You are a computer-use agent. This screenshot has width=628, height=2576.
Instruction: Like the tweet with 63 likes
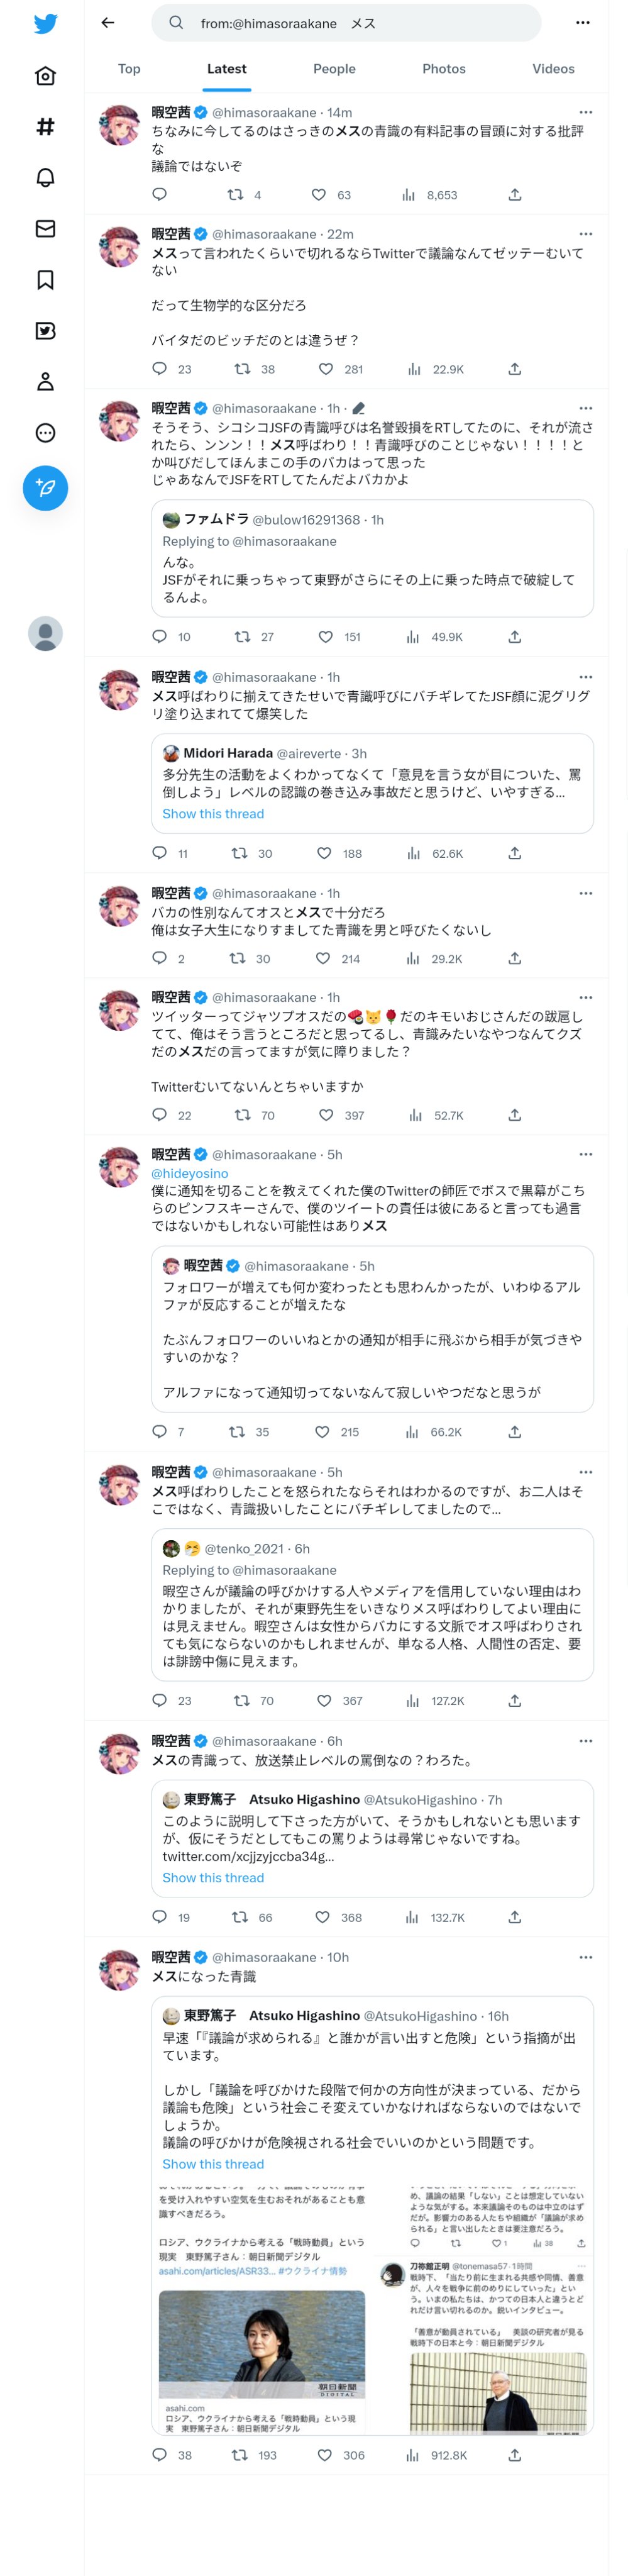tap(319, 195)
